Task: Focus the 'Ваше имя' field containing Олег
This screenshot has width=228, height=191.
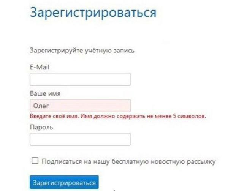Action: (x=80, y=106)
